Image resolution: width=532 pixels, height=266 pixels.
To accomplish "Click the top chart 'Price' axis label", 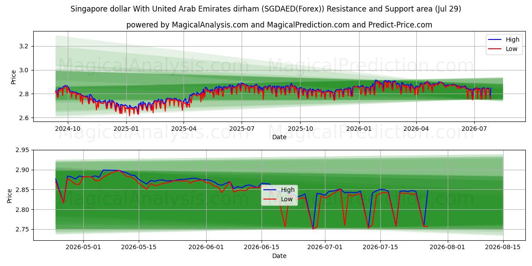I will point(14,77).
